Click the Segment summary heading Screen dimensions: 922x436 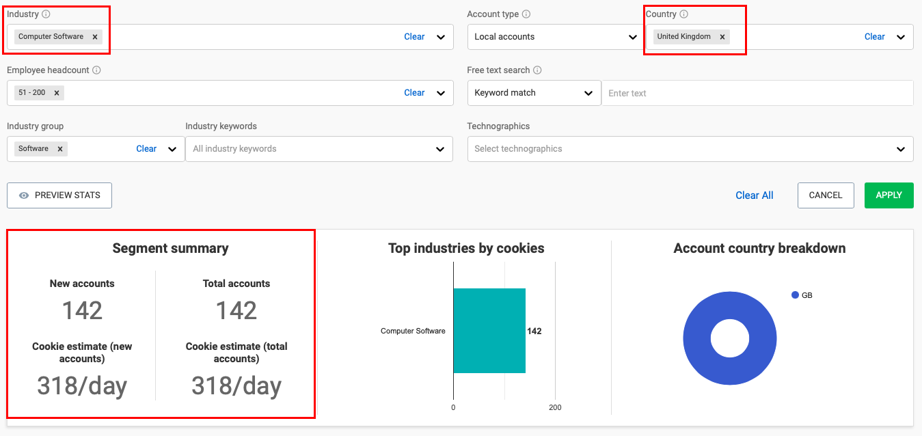tap(170, 249)
